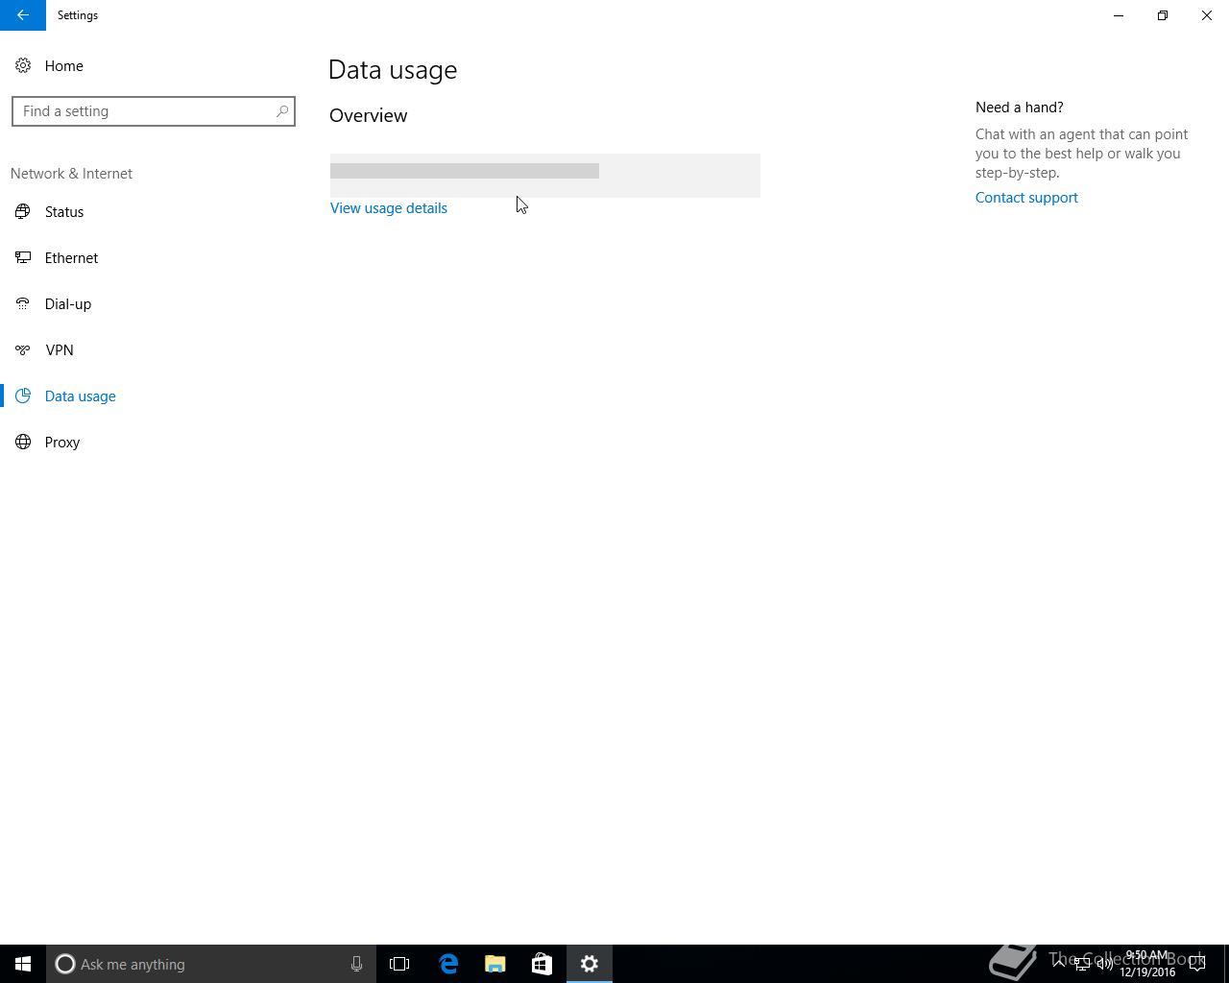
Task: Open VPN settings
Action: tap(60, 350)
